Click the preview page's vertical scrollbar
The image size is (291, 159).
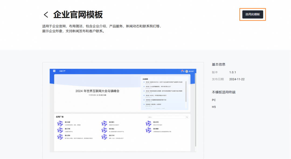pos(196,110)
